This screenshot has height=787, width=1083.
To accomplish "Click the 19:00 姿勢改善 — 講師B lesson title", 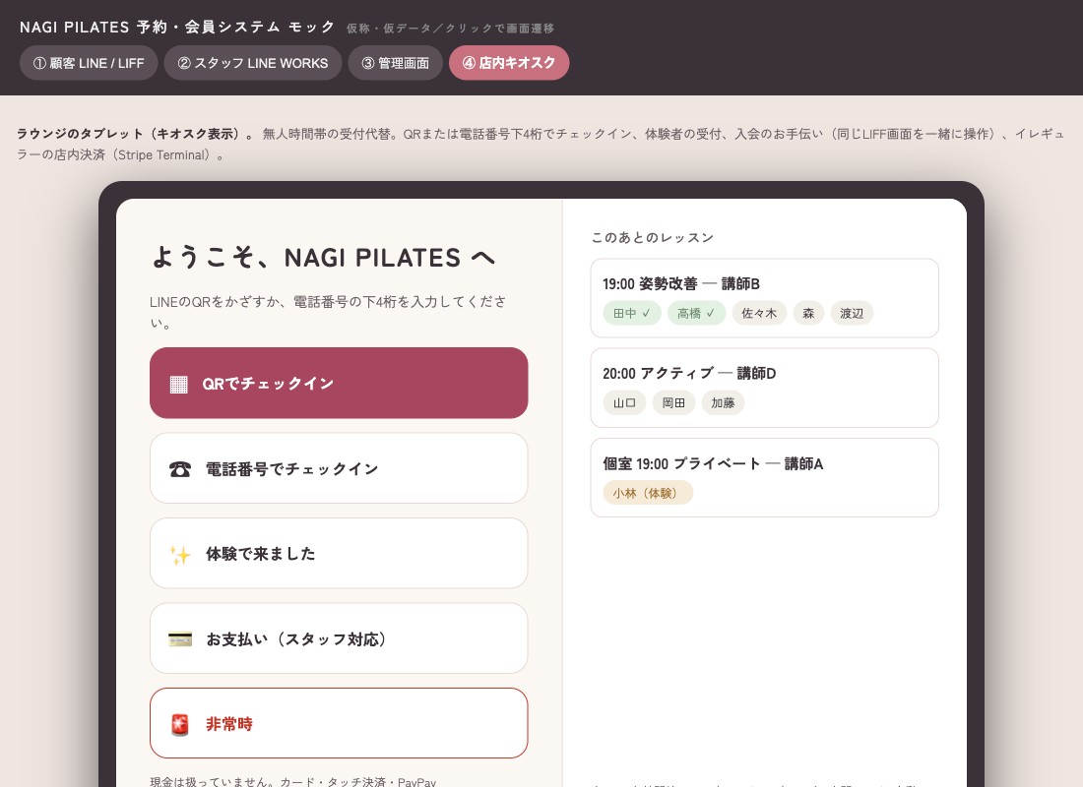I will [x=681, y=283].
